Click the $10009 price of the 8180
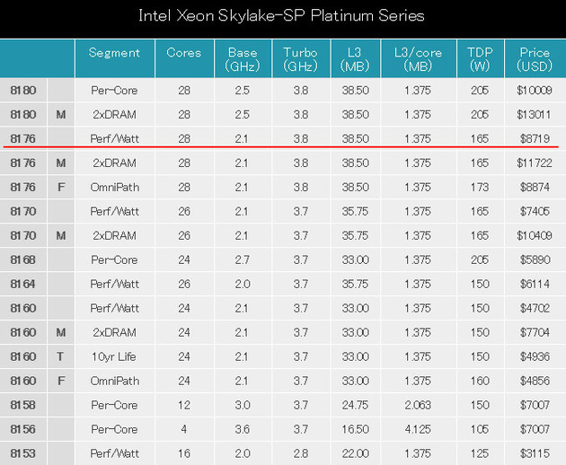This screenshot has height=465, width=566. tap(535, 90)
